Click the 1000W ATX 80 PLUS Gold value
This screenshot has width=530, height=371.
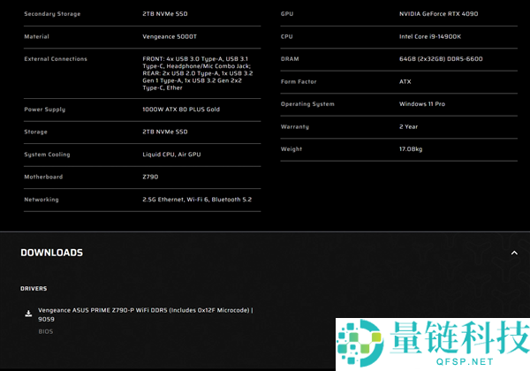coord(181,110)
